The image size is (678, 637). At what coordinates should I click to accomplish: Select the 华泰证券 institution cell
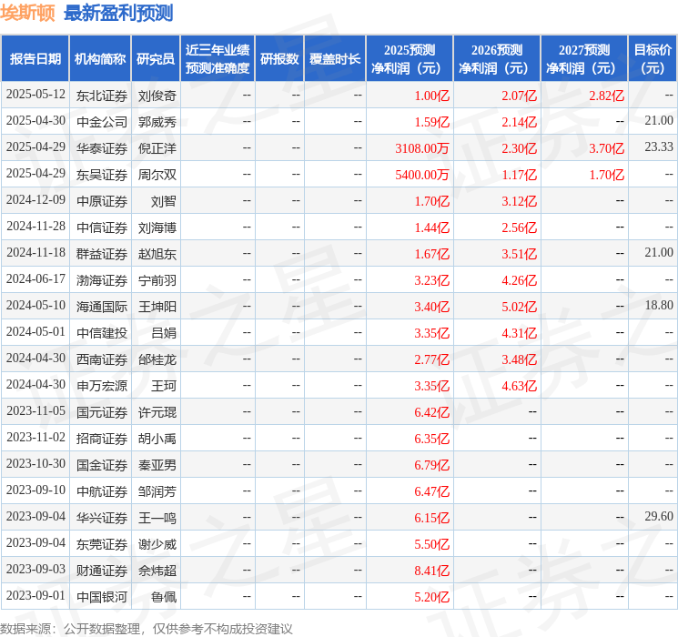(102, 148)
